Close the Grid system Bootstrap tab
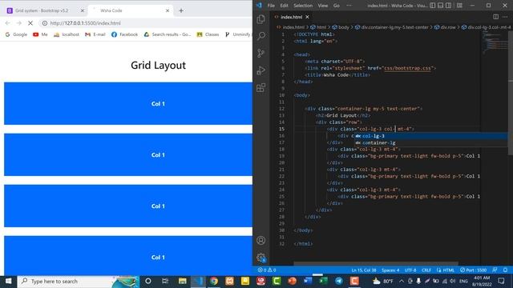 pyautogui.click(x=82, y=10)
